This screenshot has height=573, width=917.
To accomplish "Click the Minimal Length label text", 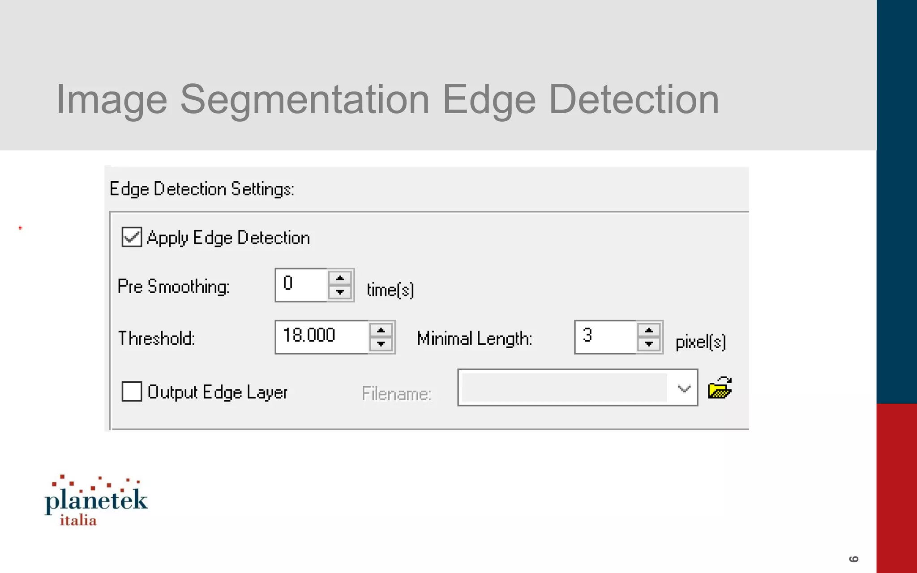I will pyautogui.click(x=475, y=339).
